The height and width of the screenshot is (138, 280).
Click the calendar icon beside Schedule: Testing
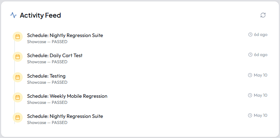(17, 77)
